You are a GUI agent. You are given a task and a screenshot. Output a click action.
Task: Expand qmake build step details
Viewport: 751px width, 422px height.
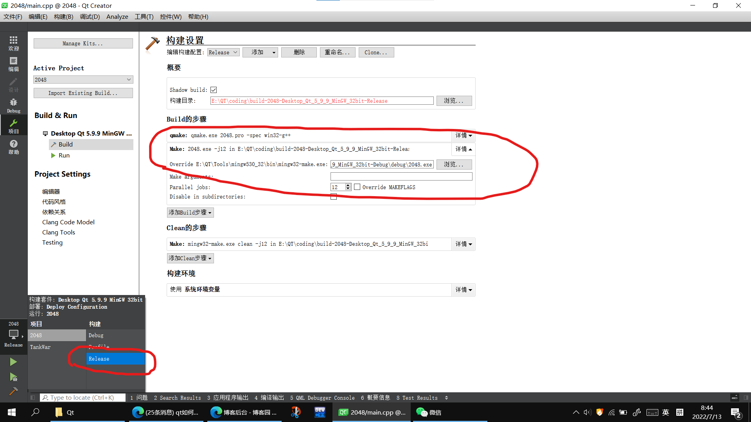[463, 135]
